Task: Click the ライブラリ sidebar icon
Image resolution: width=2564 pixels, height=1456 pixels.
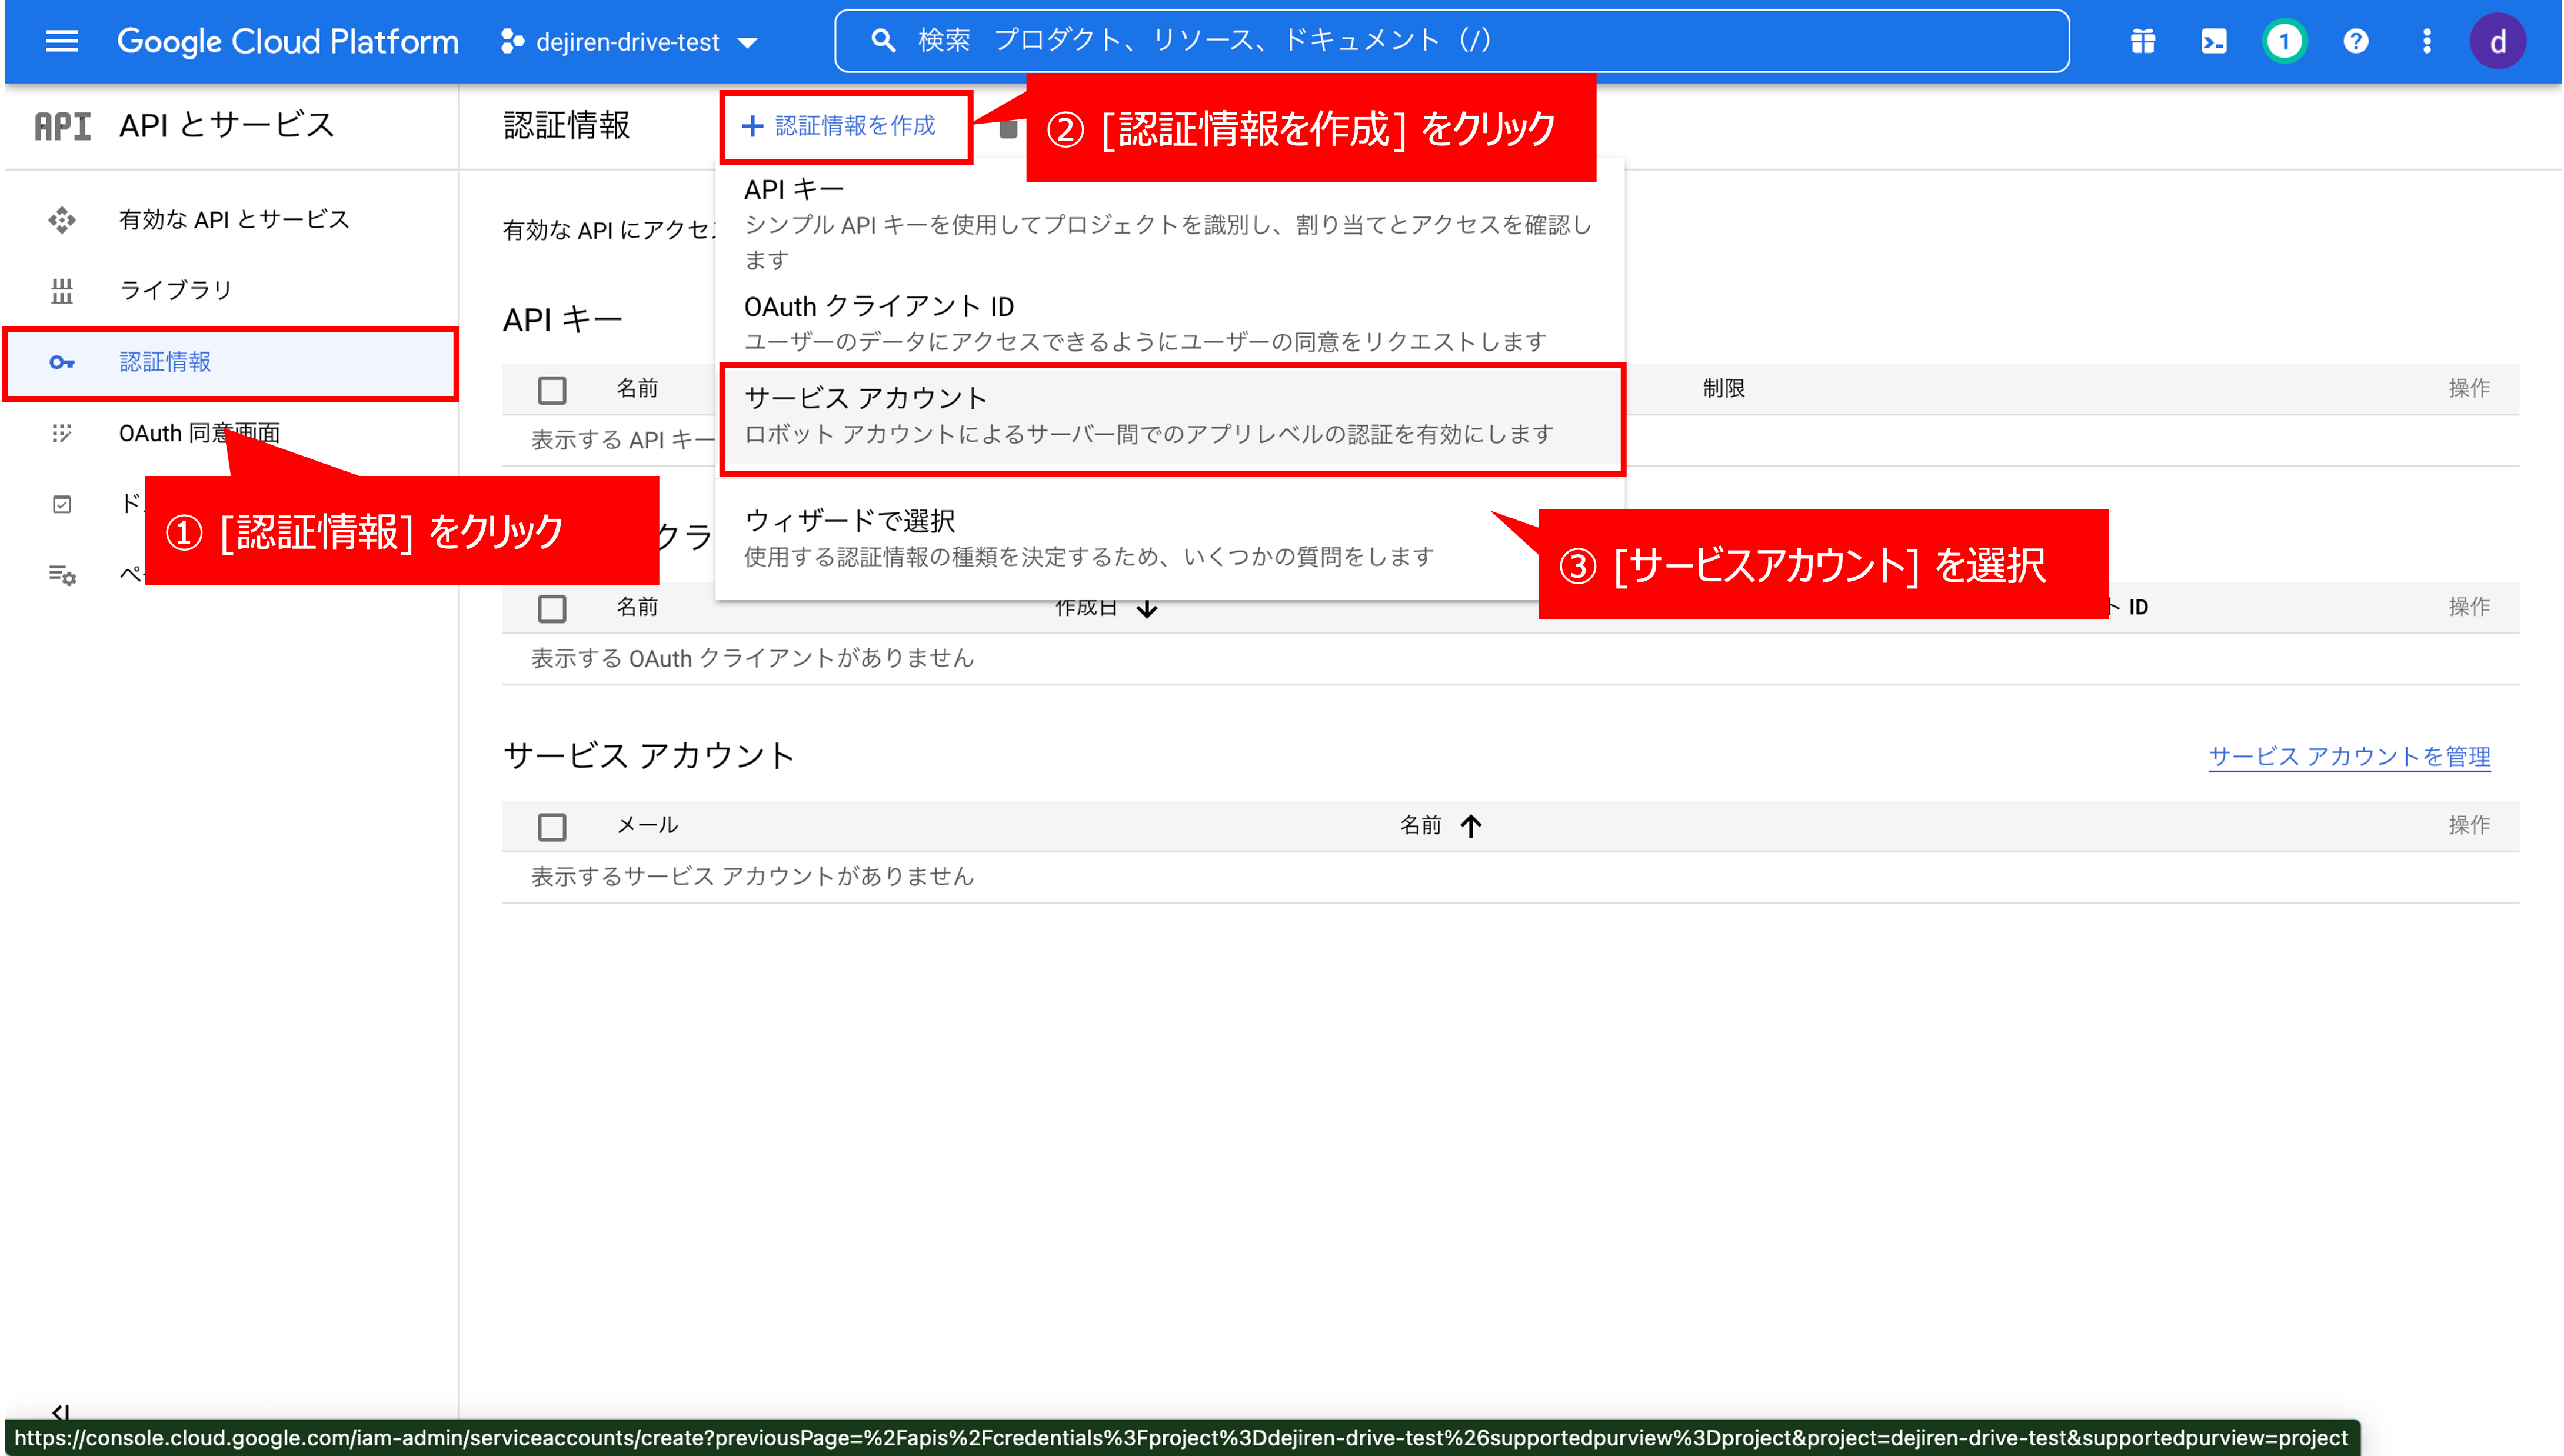Action: 62,290
